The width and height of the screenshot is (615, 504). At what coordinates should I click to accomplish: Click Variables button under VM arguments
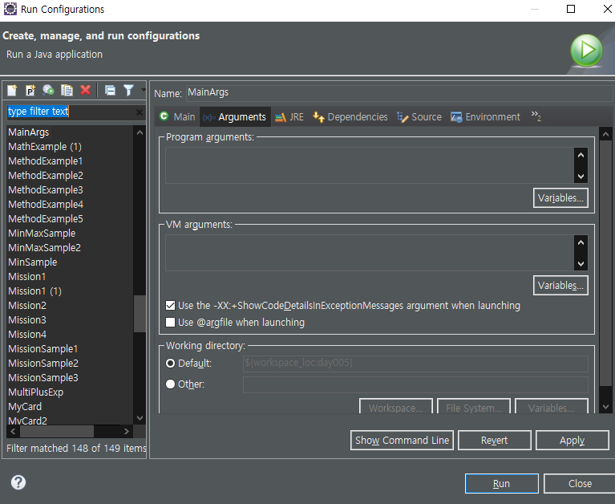pyautogui.click(x=560, y=286)
